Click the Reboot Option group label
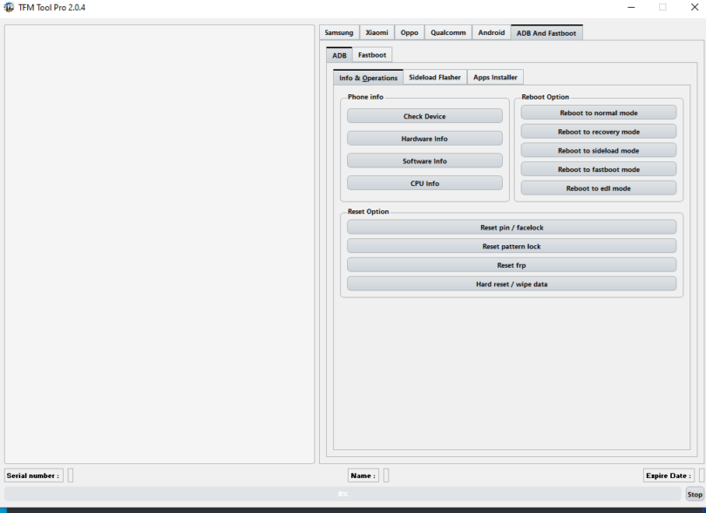This screenshot has width=706, height=513. [546, 97]
